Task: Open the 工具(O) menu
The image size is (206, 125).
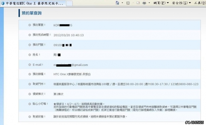Action: pos(200,3)
